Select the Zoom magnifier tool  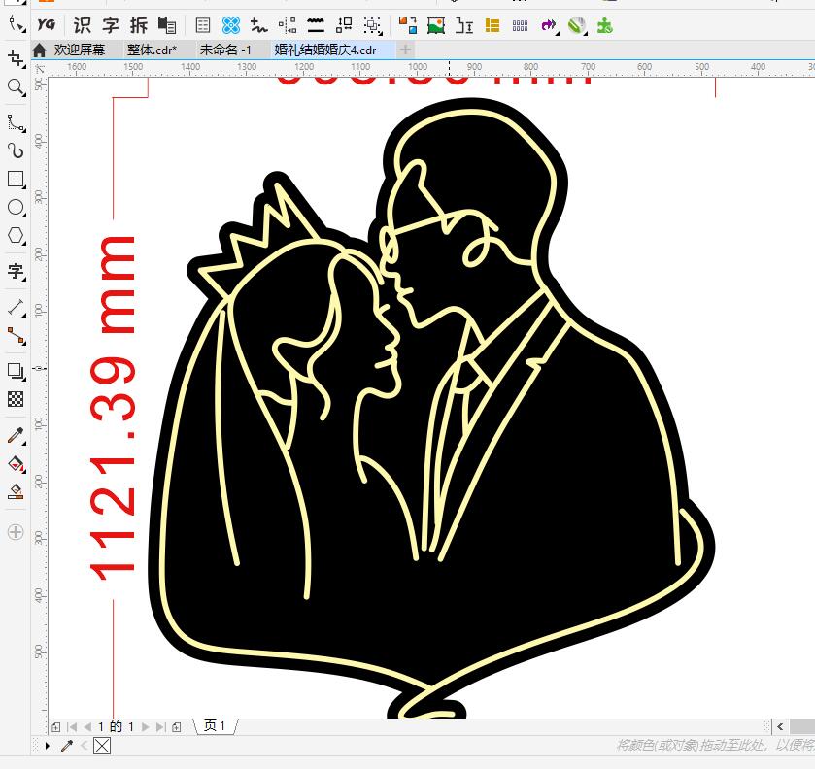click(16, 88)
